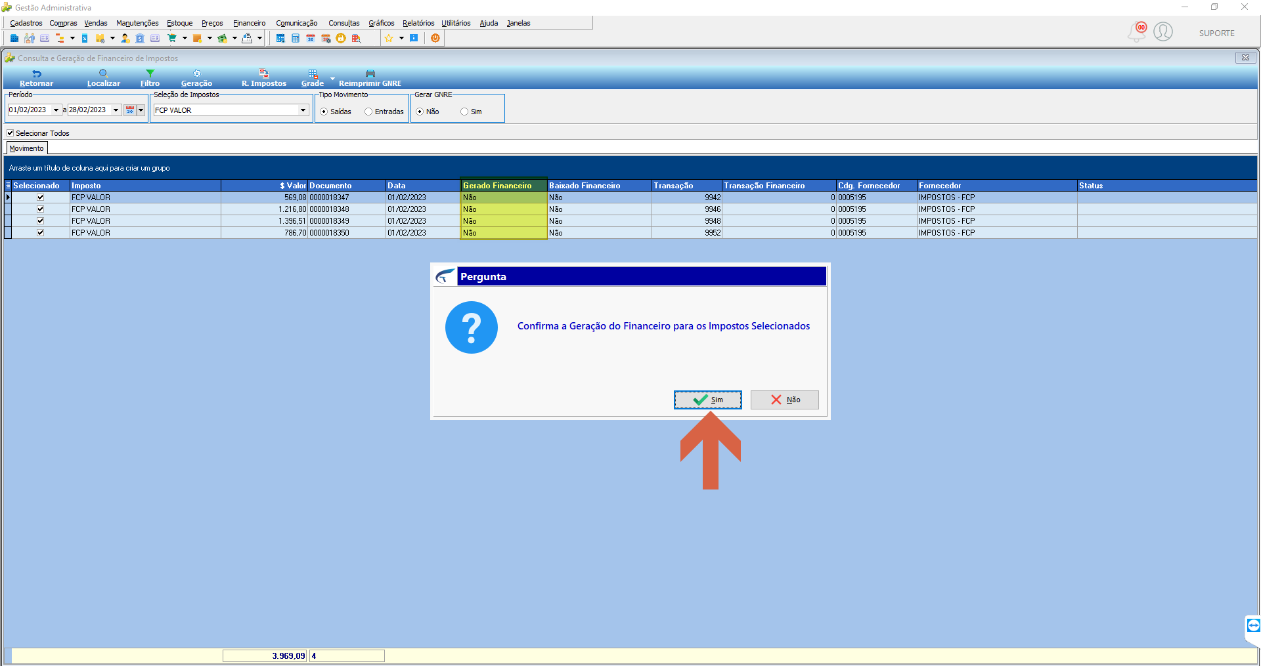This screenshot has width=1261, height=666.
Task: Select Entradas movement type radio
Action: [368, 112]
